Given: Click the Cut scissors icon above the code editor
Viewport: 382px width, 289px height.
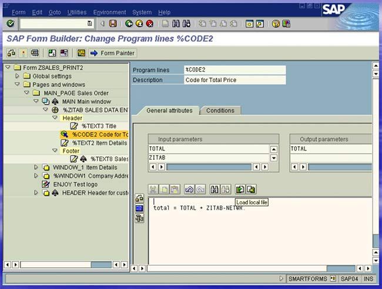Looking at the screenshot, I should 153,189.
